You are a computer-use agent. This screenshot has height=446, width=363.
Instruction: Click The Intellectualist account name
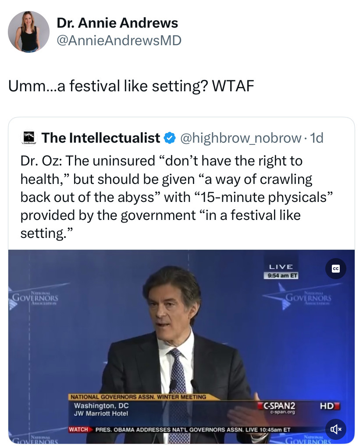coord(101,138)
